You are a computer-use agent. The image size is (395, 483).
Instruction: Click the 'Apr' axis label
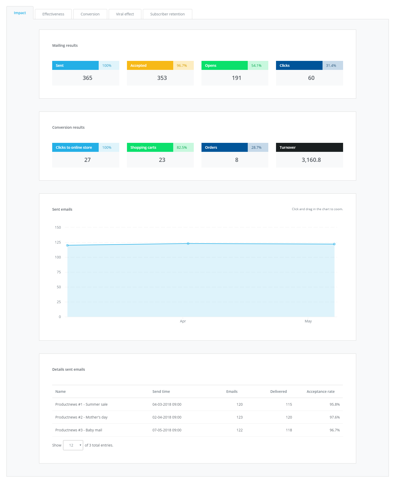click(183, 321)
